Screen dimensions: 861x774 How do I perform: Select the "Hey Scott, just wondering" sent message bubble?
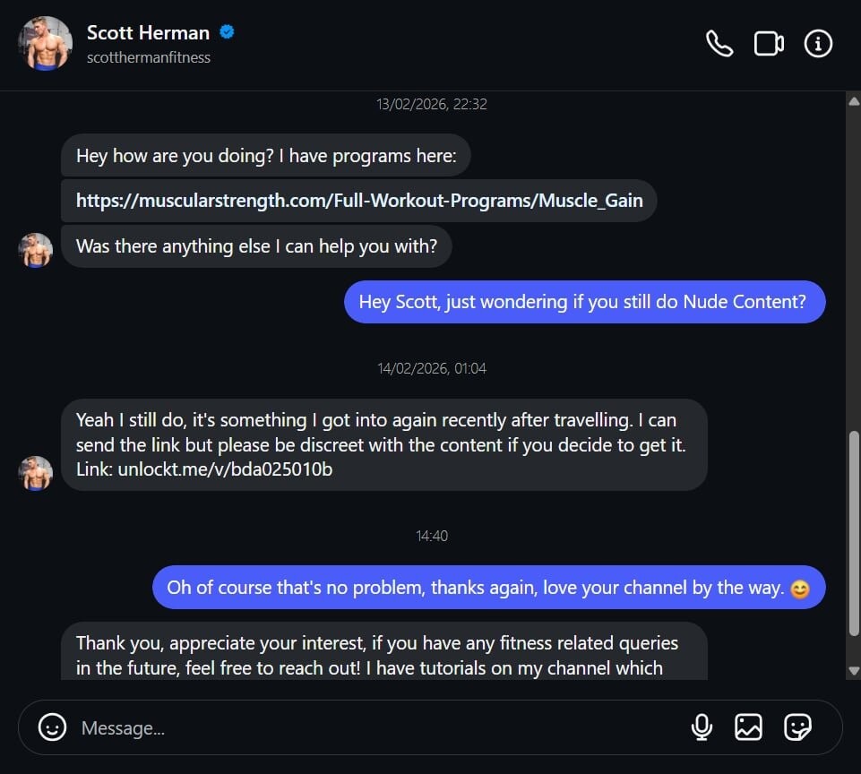tap(584, 302)
